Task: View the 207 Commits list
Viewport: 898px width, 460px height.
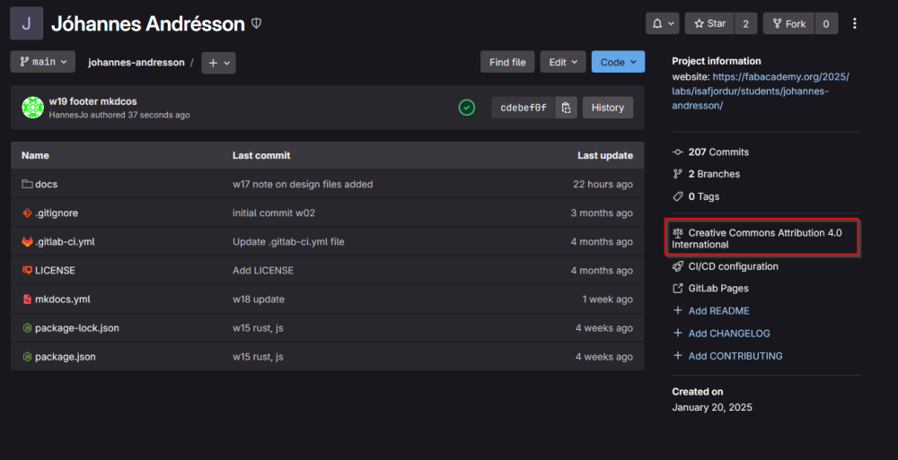Action: pos(718,152)
